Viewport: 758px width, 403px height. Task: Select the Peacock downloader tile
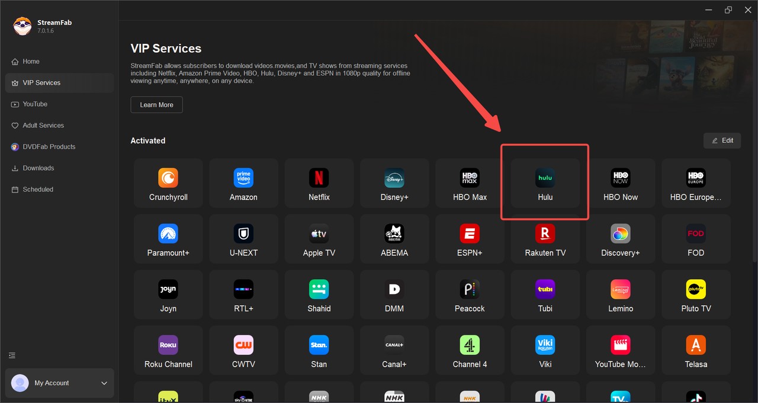click(x=470, y=294)
